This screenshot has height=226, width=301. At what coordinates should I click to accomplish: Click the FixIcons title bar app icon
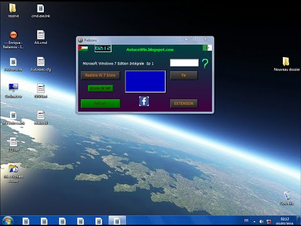tap(80, 40)
